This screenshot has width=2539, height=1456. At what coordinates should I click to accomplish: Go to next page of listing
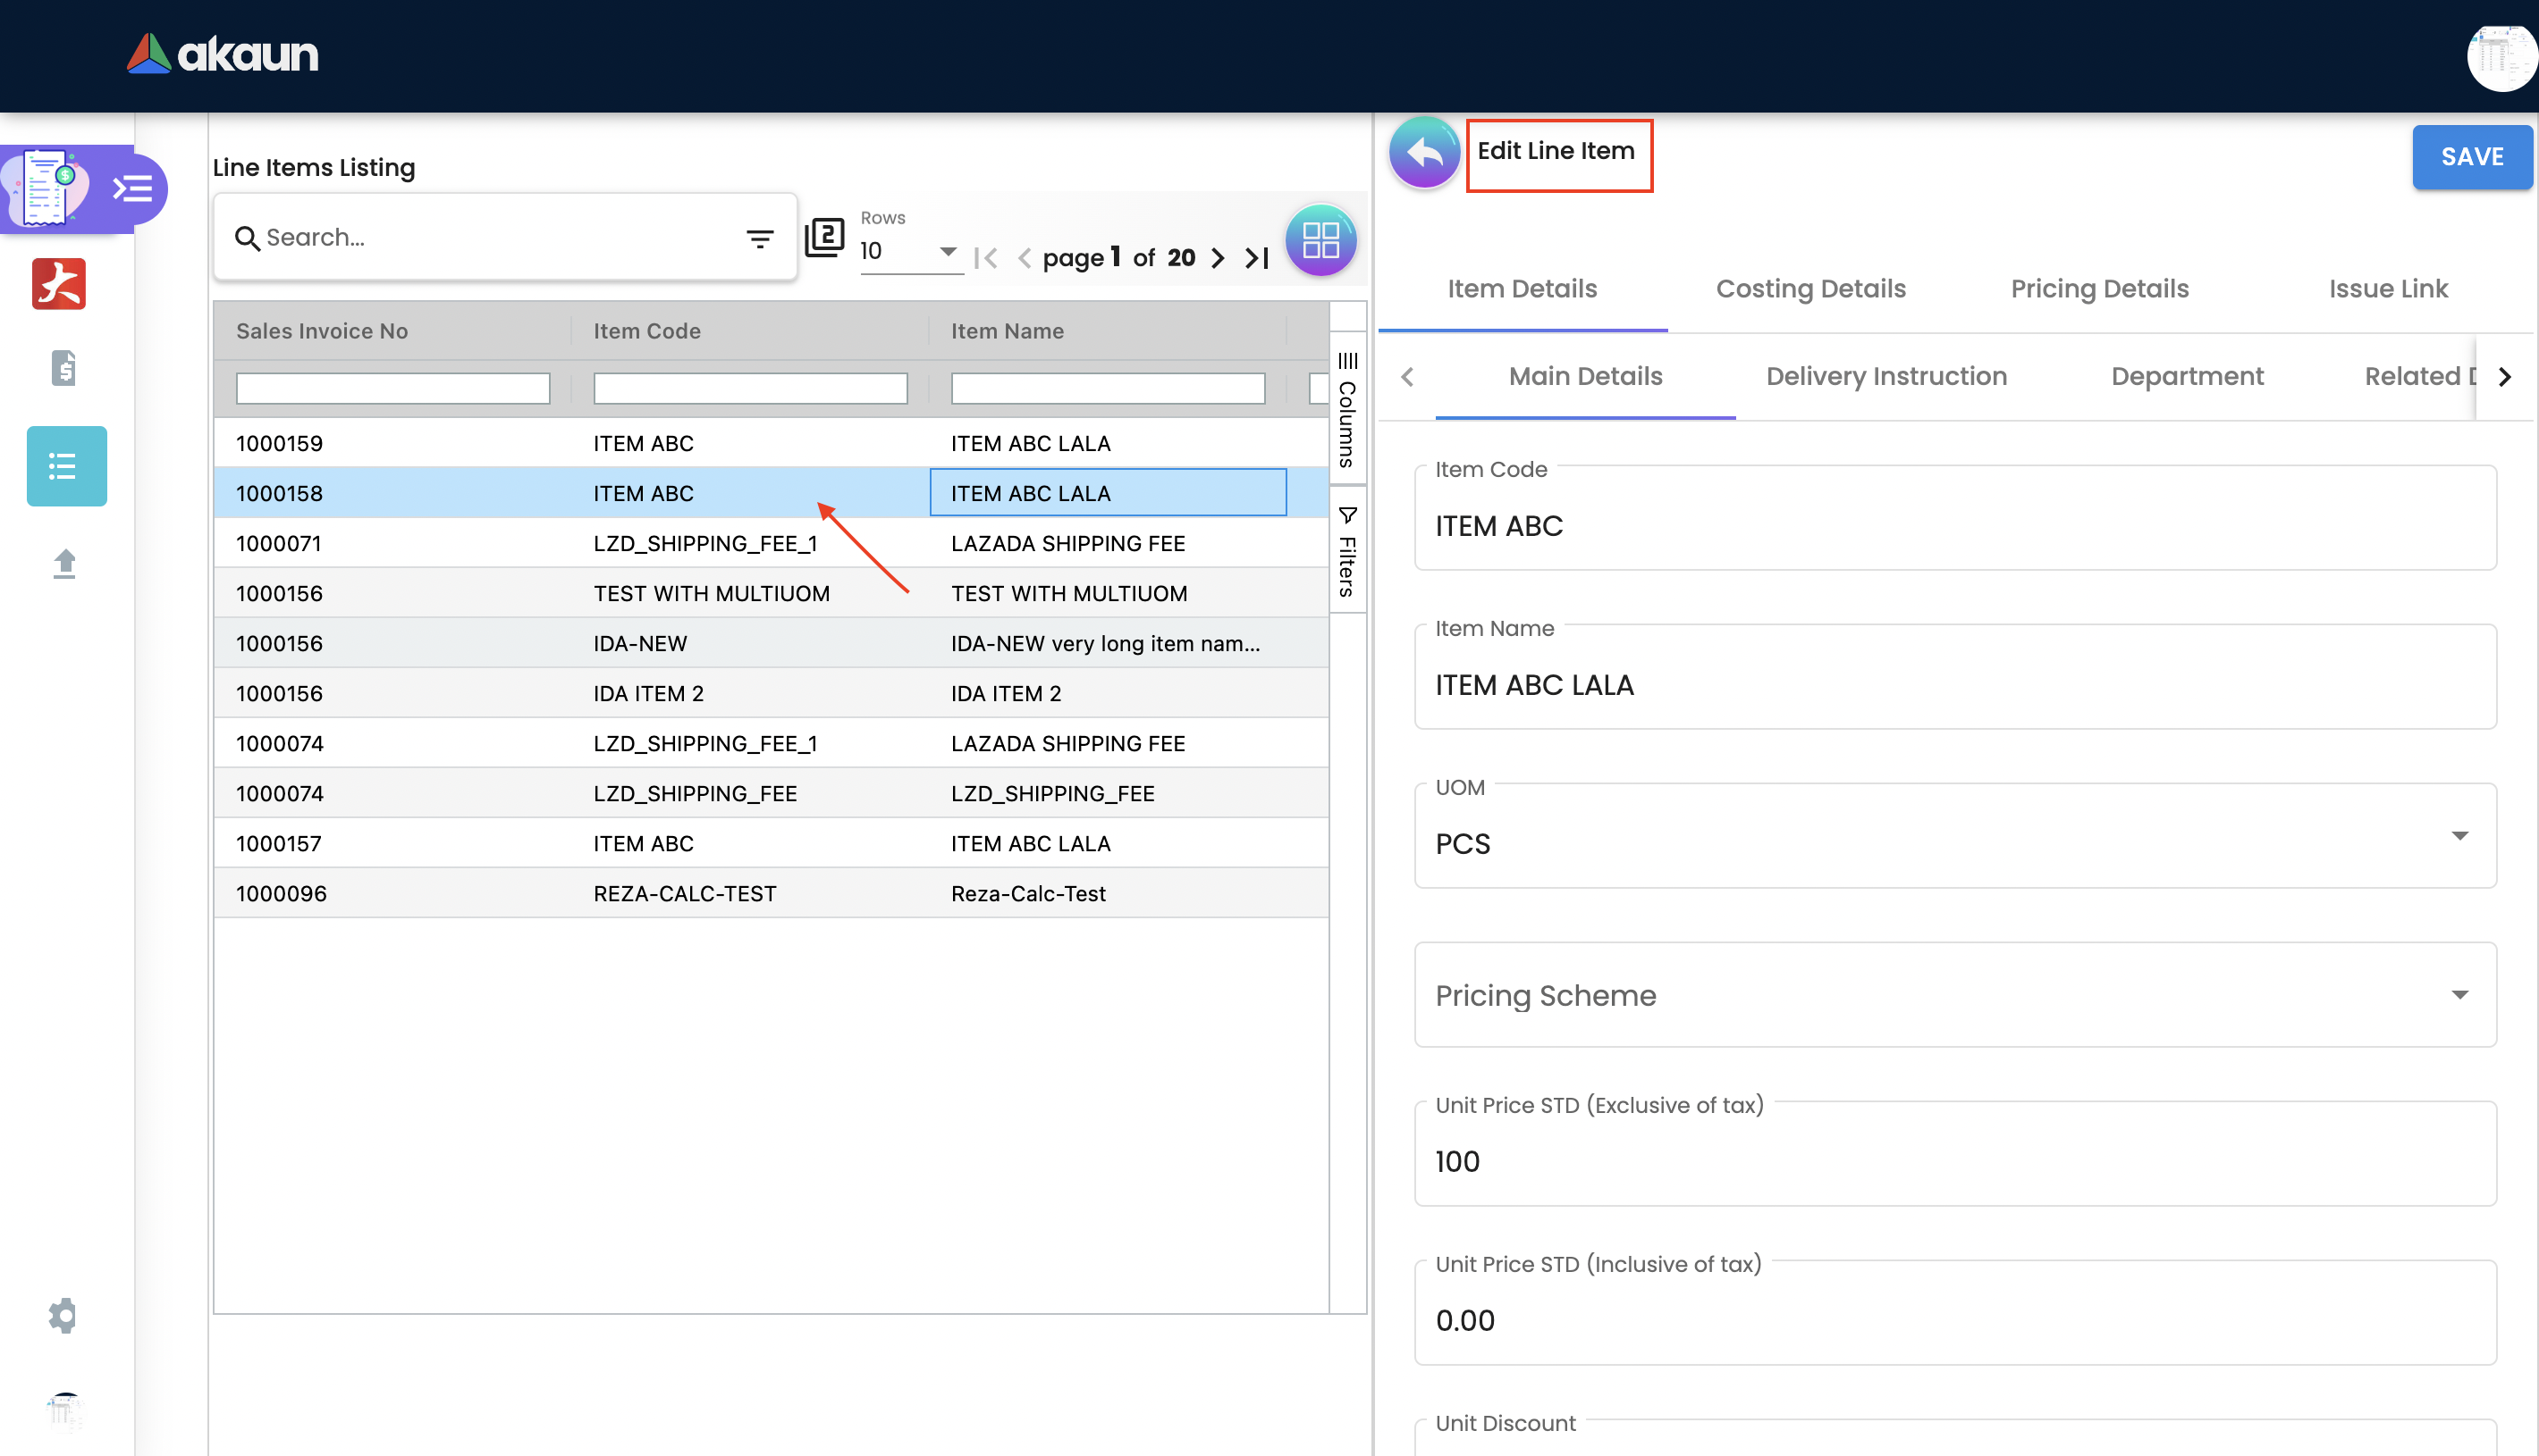(x=1217, y=258)
